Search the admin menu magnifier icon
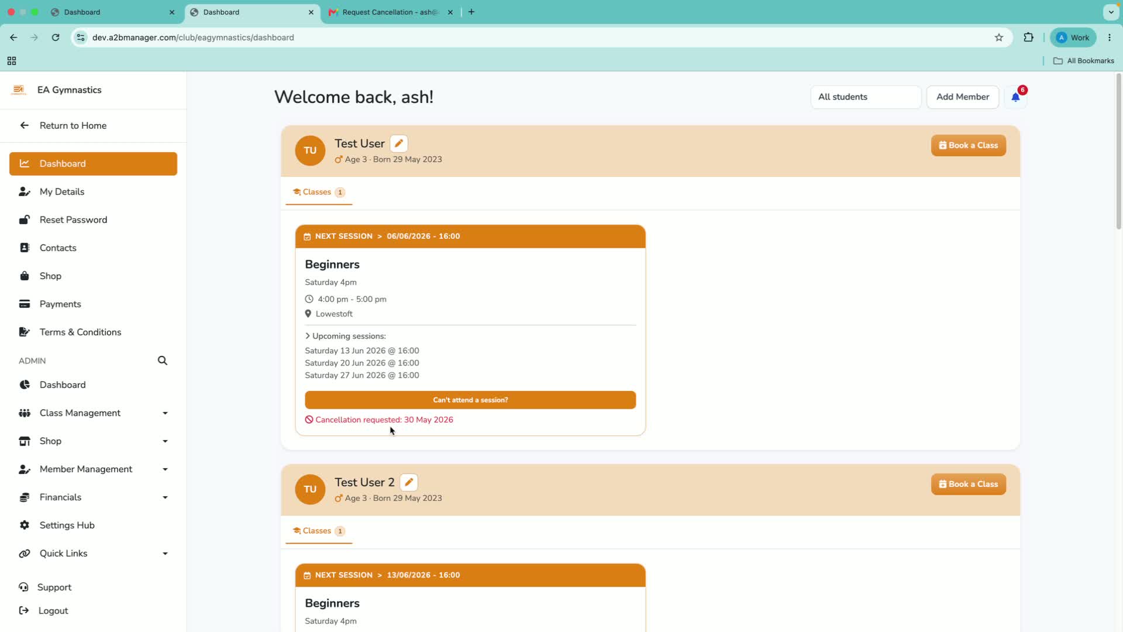Image resolution: width=1123 pixels, height=632 pixels. click(163, 360)
